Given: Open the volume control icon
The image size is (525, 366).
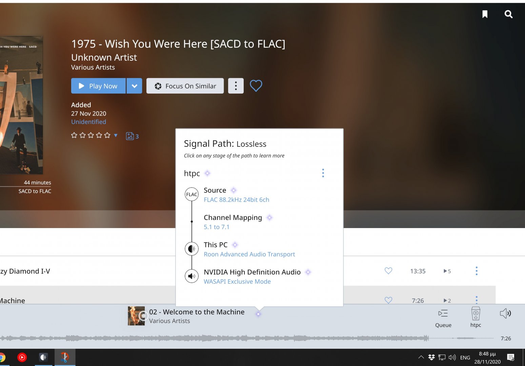Looking at the screenshot, I should [x=505, y=313].
